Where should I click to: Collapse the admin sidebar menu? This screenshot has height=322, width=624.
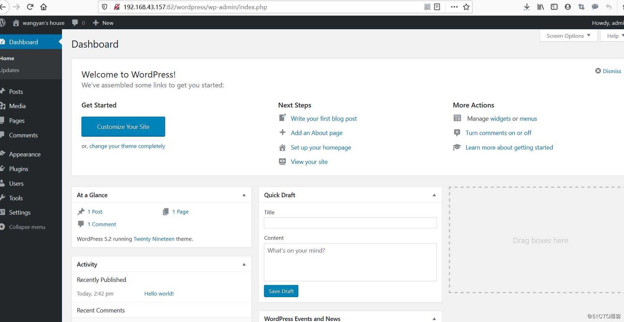click(23, 227)
